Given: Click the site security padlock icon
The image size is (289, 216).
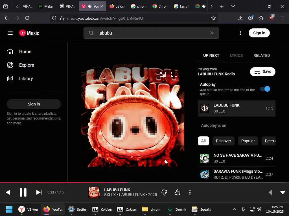Looking at the screenshot, I should click(62, 18).
